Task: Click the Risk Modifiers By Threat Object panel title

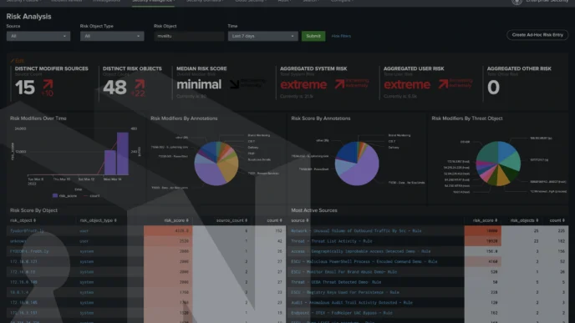Action: point(467,119)
